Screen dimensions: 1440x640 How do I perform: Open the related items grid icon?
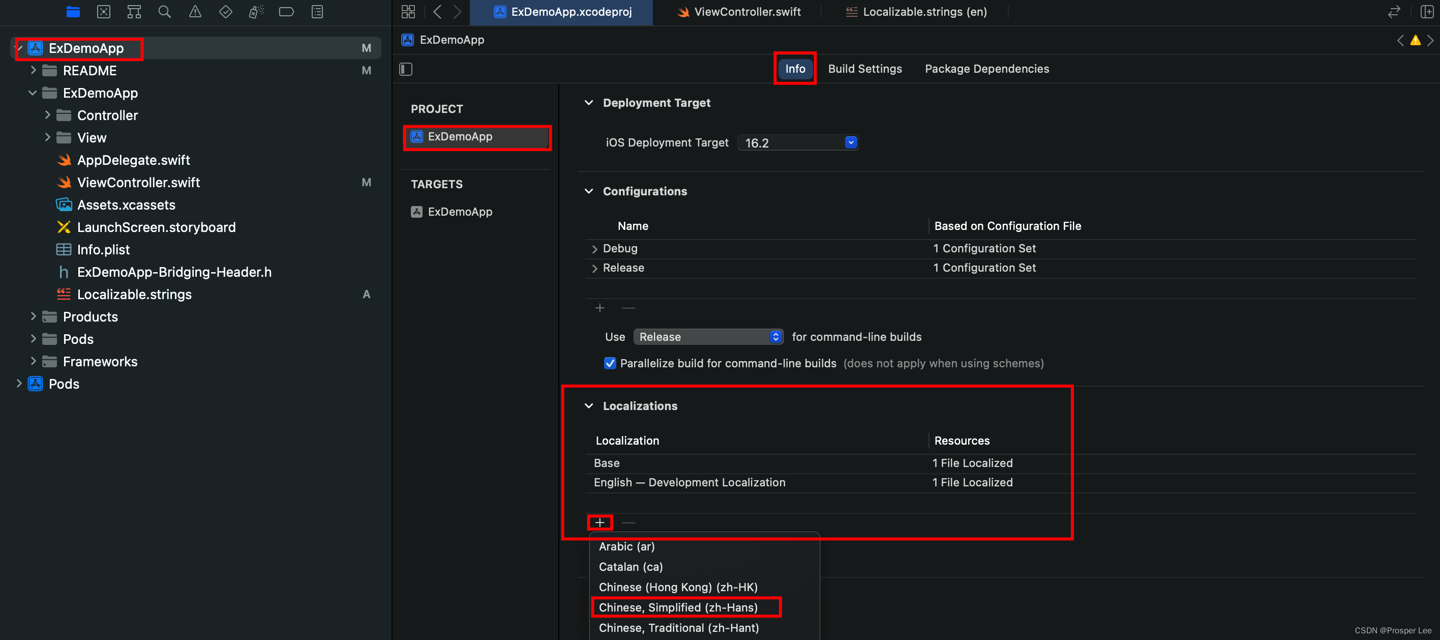(408, 12)
